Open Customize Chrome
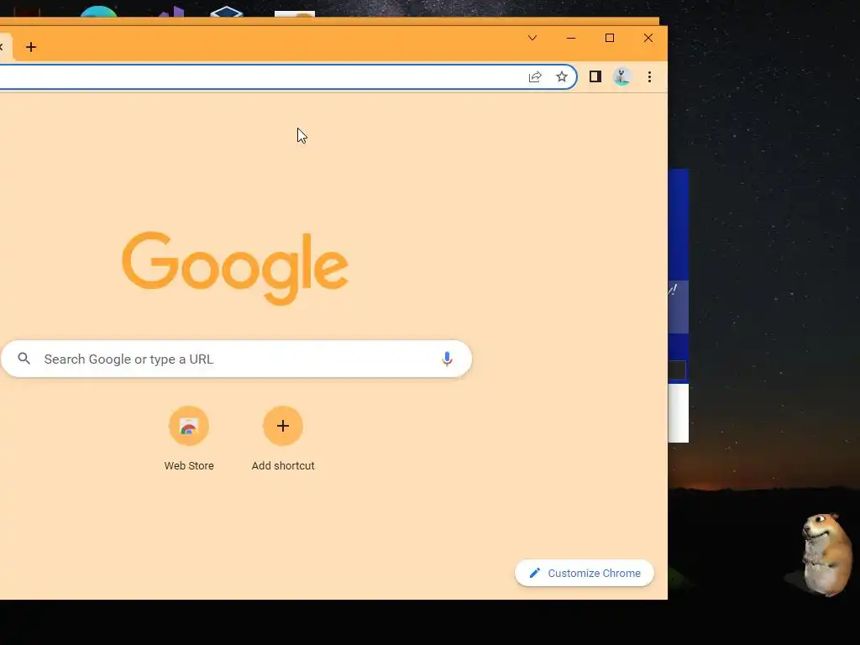The image size is (860, 645). 585,573
